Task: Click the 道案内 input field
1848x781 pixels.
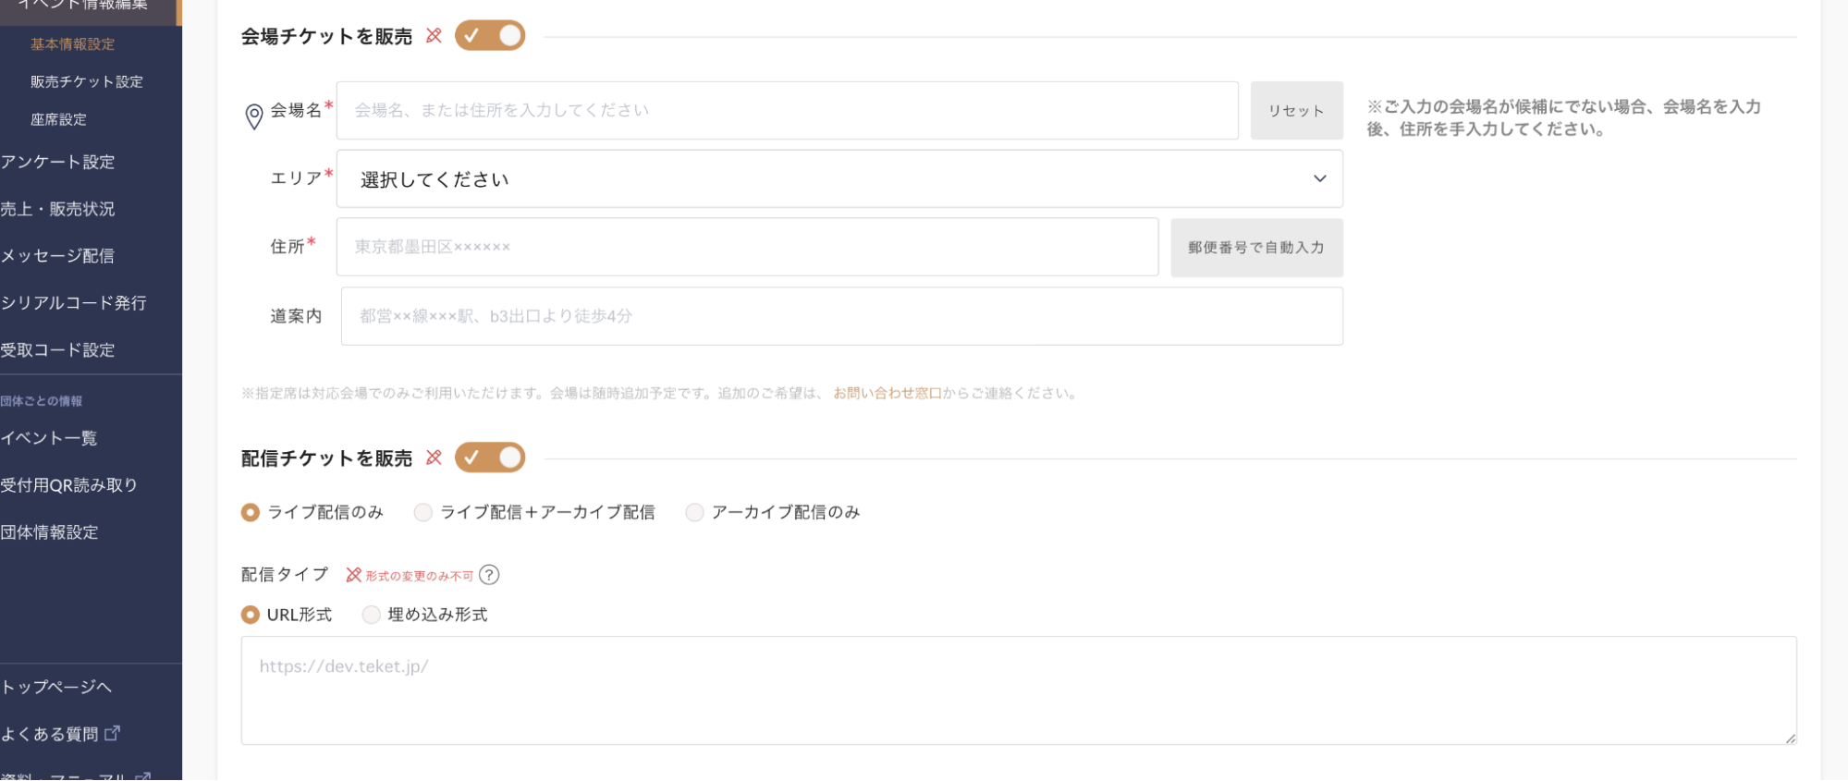Action: point(842,316)
